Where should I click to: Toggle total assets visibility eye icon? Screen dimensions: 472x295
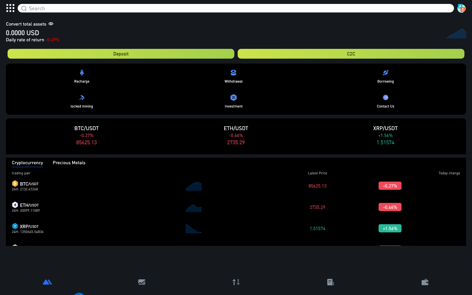(51, 24)
